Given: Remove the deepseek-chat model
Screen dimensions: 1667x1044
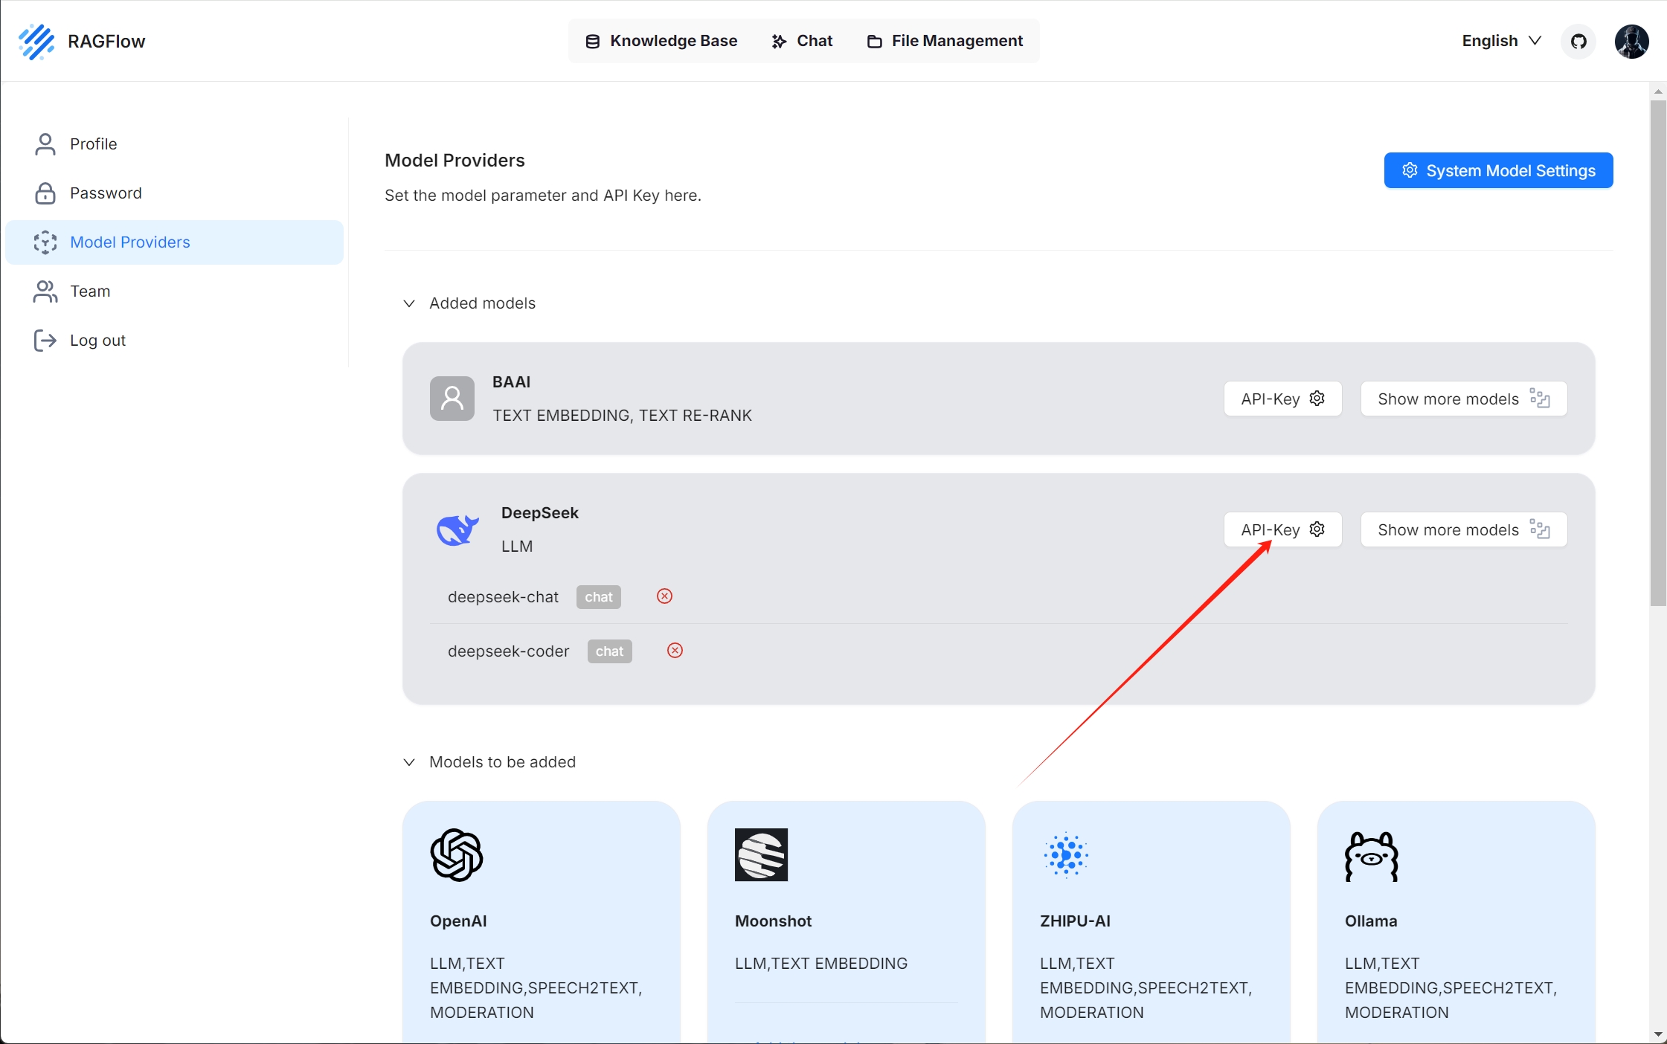Looking at the screenshot, I should click(664, 596).
